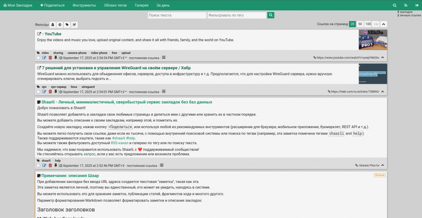Delete the WireGuard Habr bookmark
Viewport: 422px width, 218px height.
(50, 91)
